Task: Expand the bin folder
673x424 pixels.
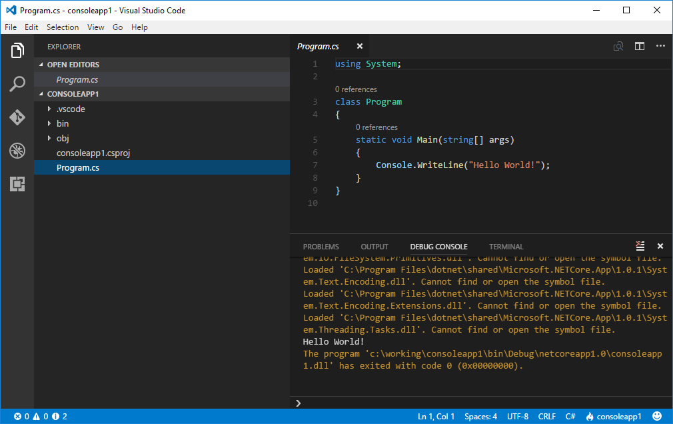Action: coord(62,123)
